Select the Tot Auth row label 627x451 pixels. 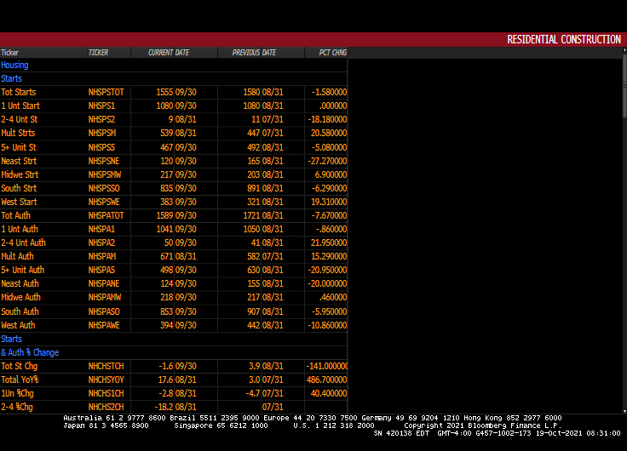click(x=16, y=215)
